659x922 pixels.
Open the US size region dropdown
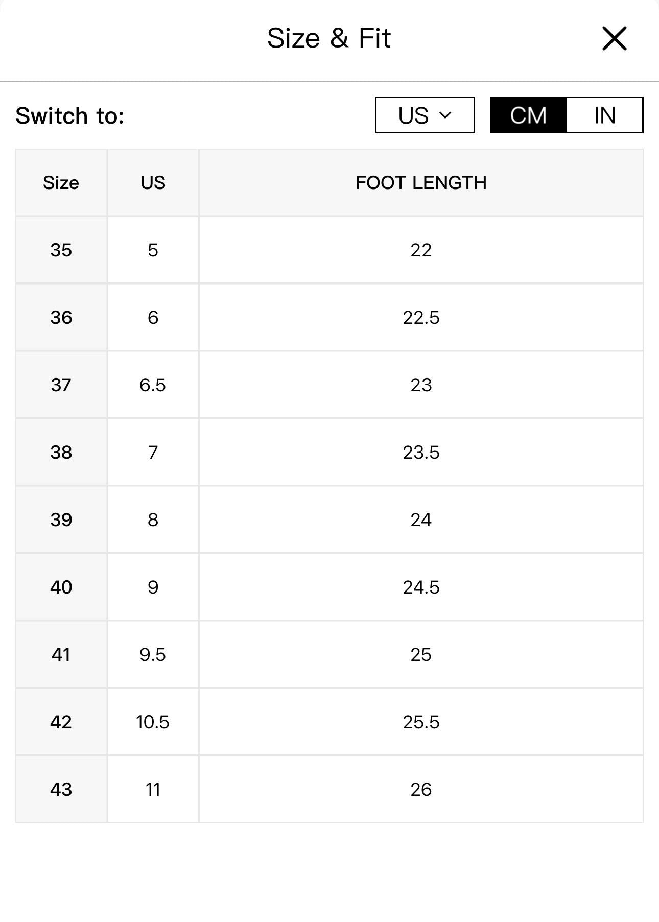pyautogui.click(x=425, y=115)
